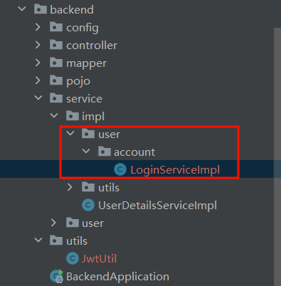Open the UserDetailsServiceImpl class
Image resolution: width=281 pixels, height=286 pixels.
click(157, 206)
